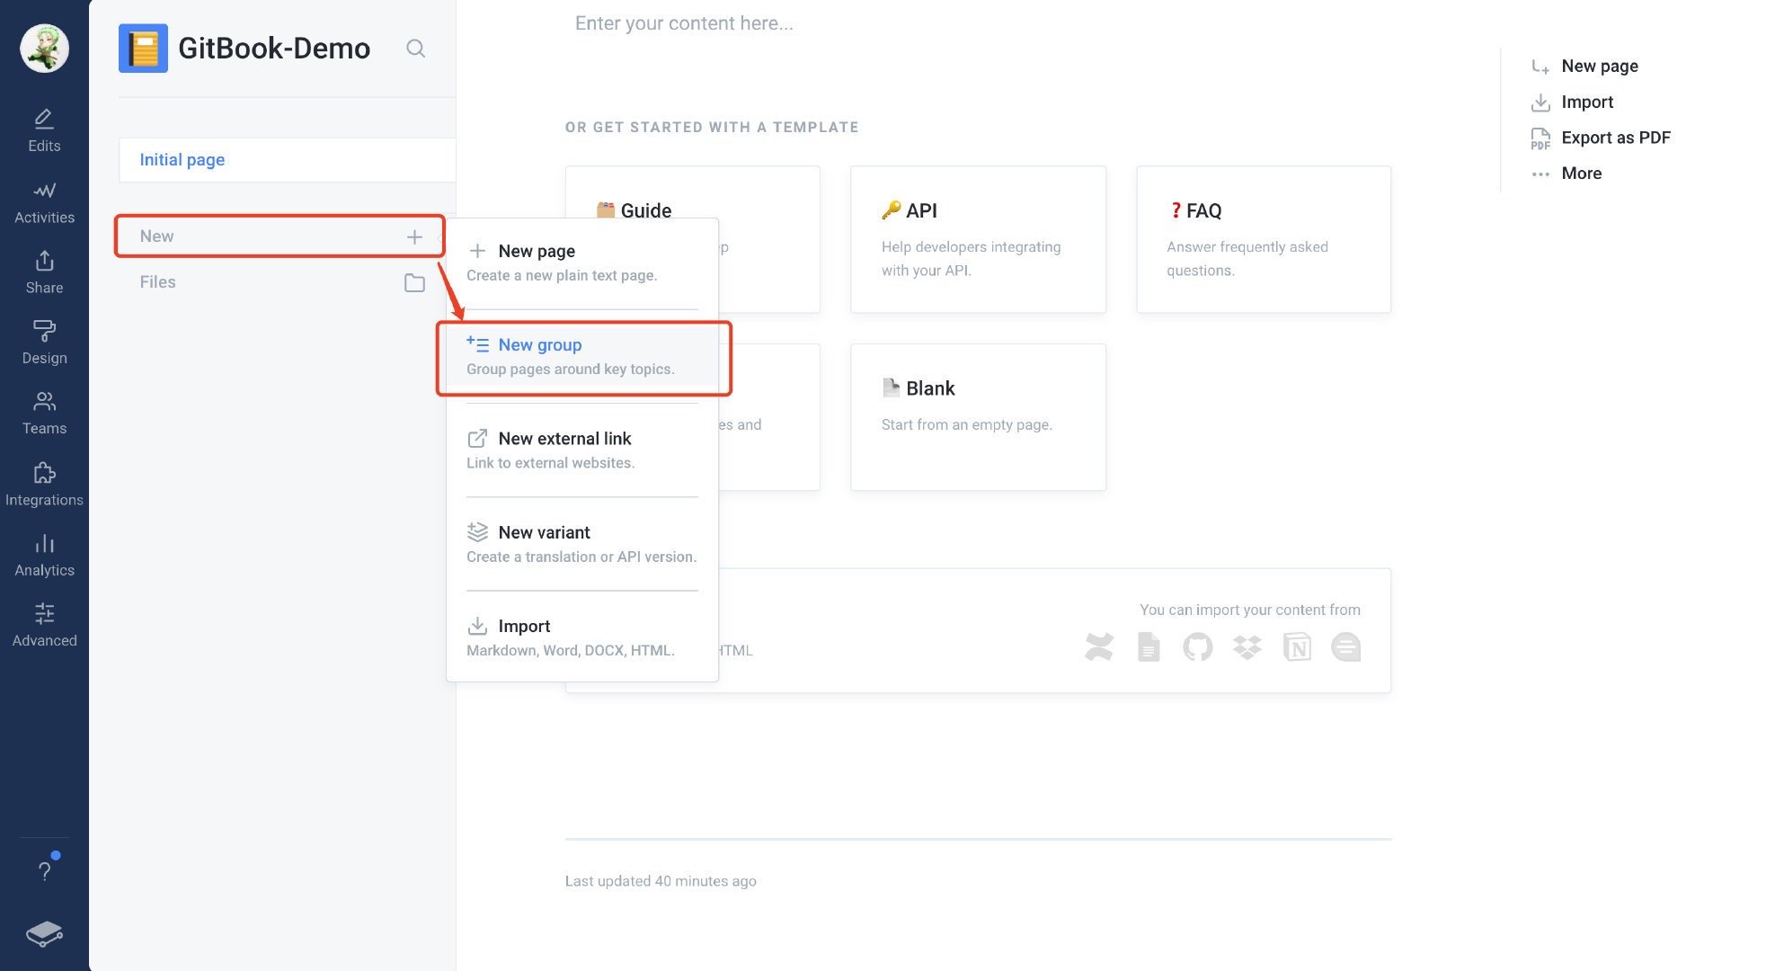
Task: Open the Edits sidebar icon
Action: 44,130
